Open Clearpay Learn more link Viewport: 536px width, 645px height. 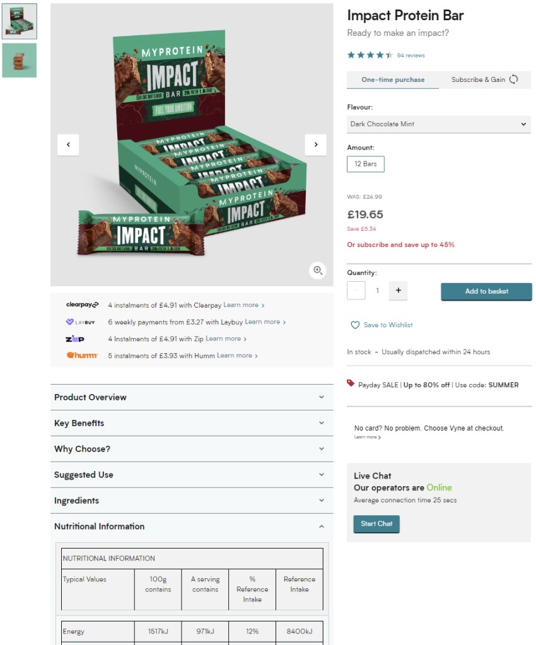click(x=243, y=305)
